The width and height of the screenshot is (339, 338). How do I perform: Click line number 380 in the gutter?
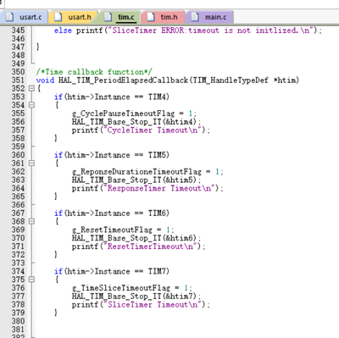tap(18, 321)
